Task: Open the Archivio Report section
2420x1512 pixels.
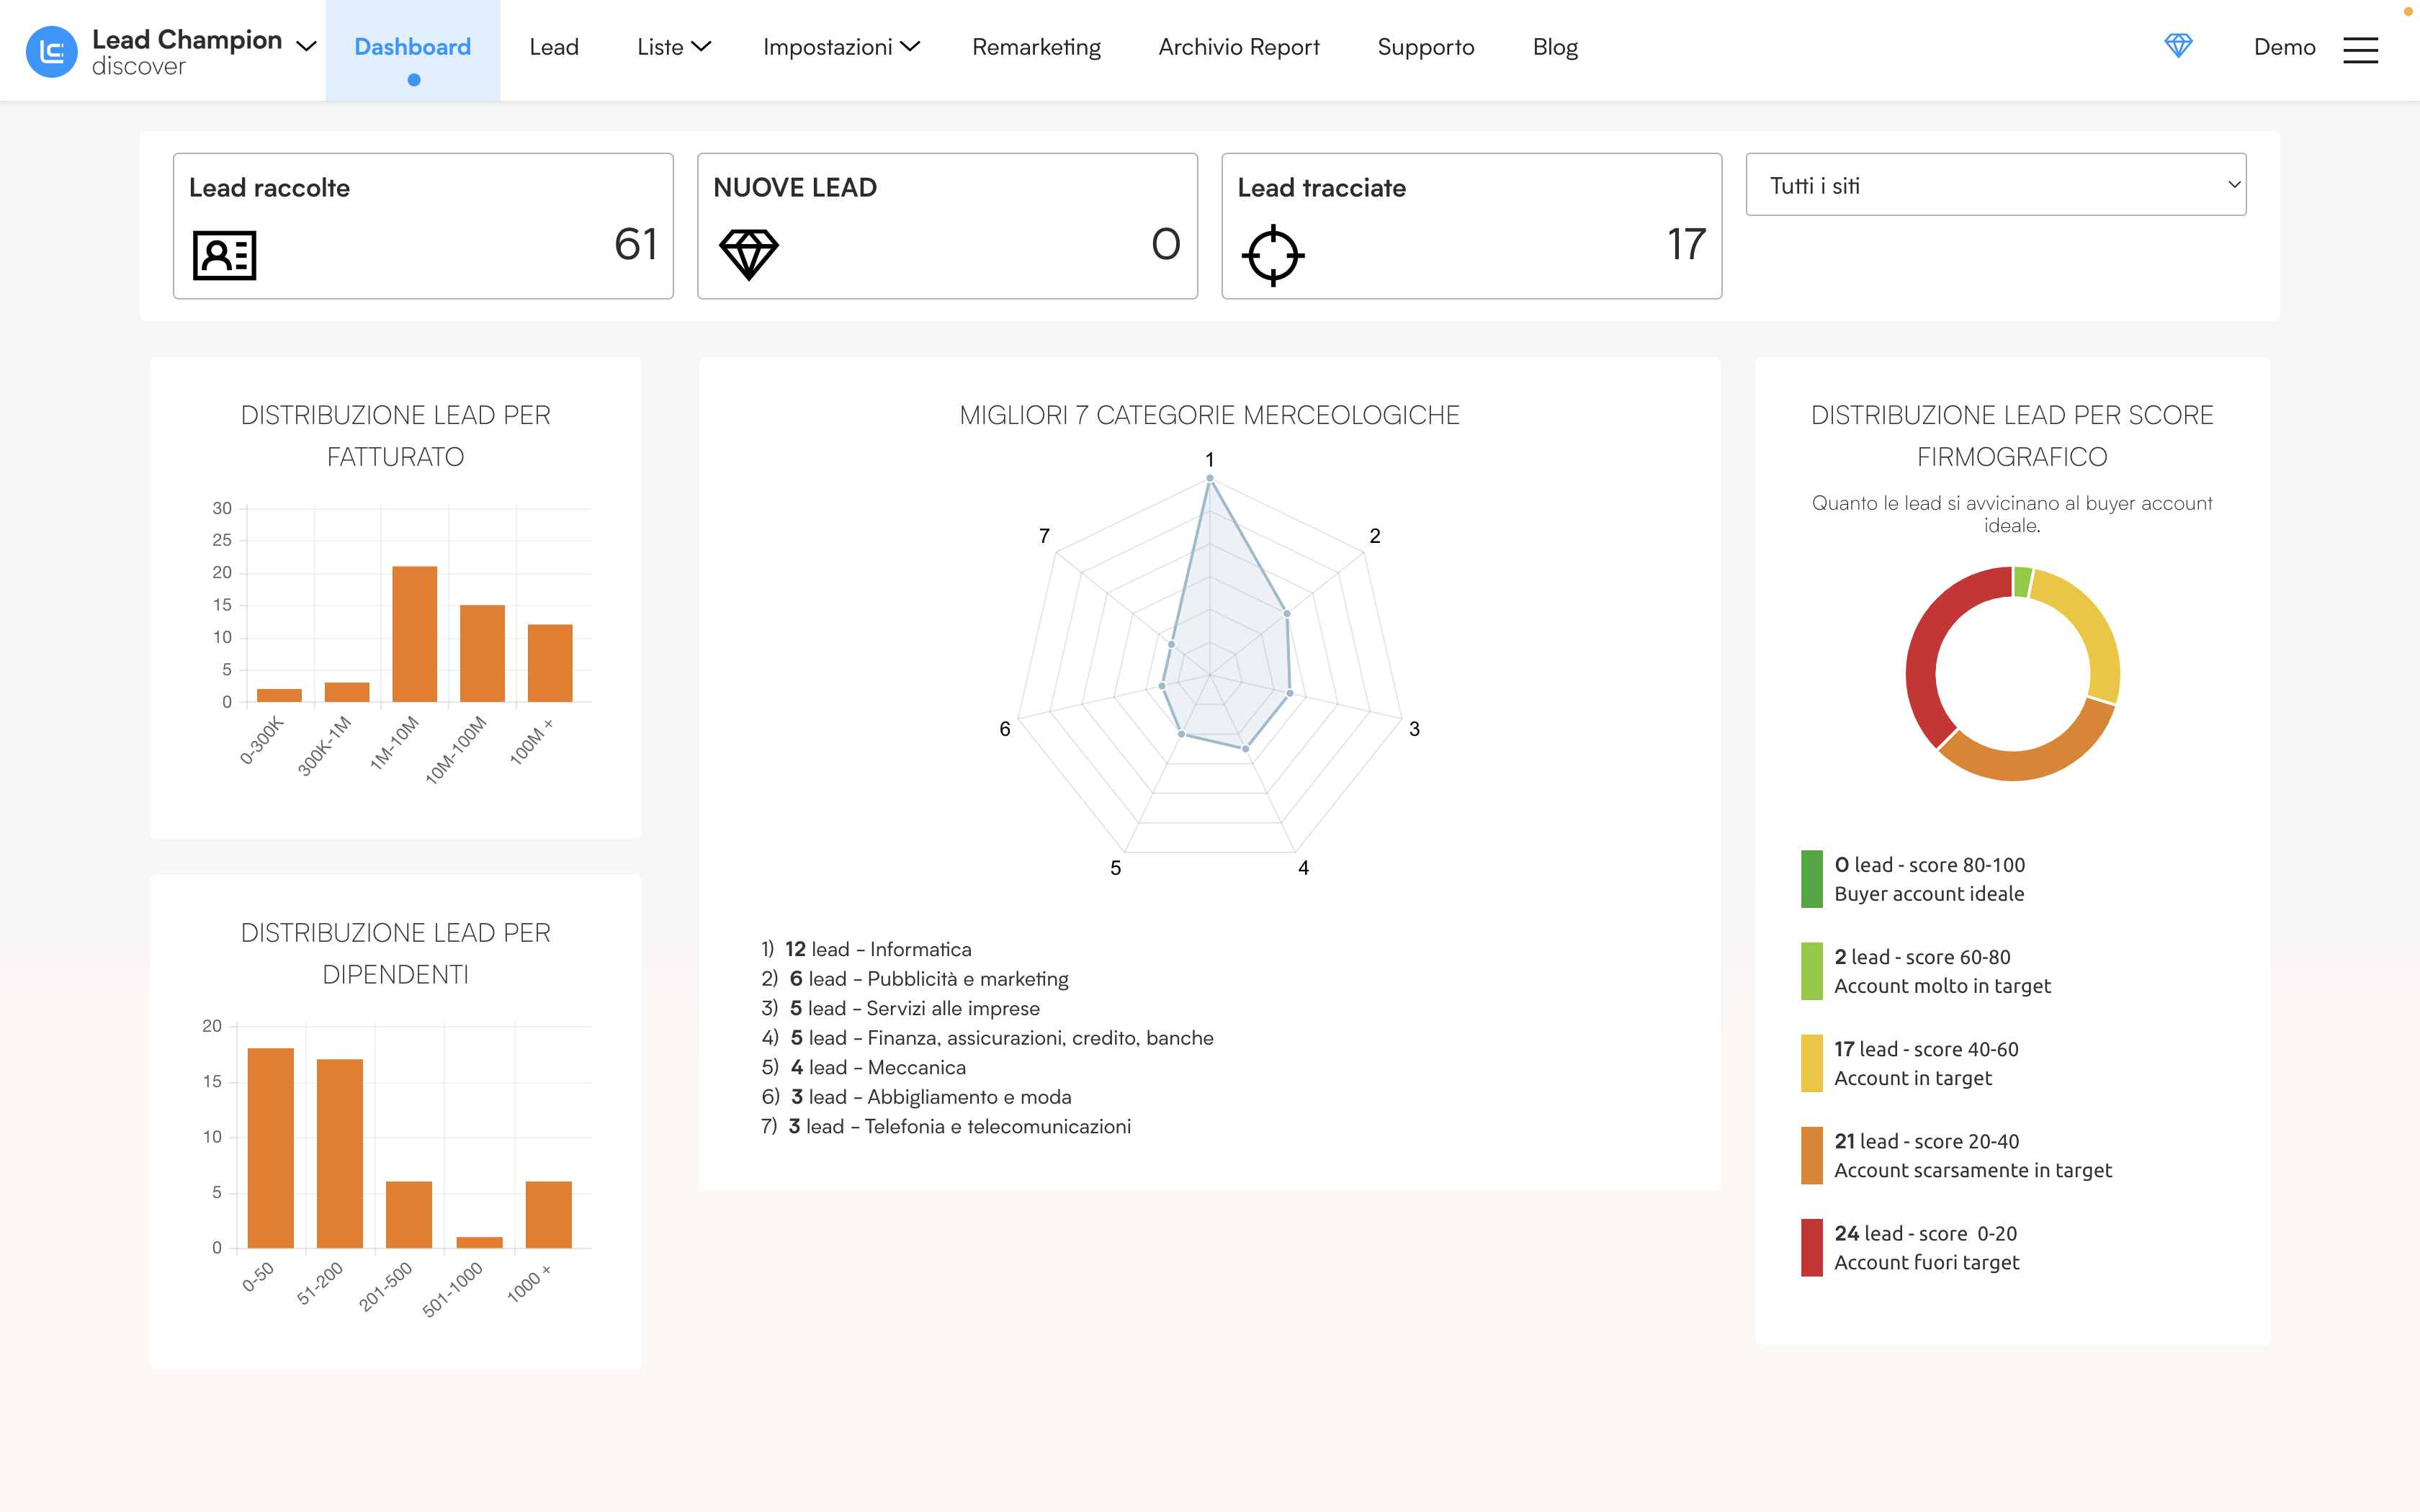Action: pyautogui.click(x=1238, y=46)
